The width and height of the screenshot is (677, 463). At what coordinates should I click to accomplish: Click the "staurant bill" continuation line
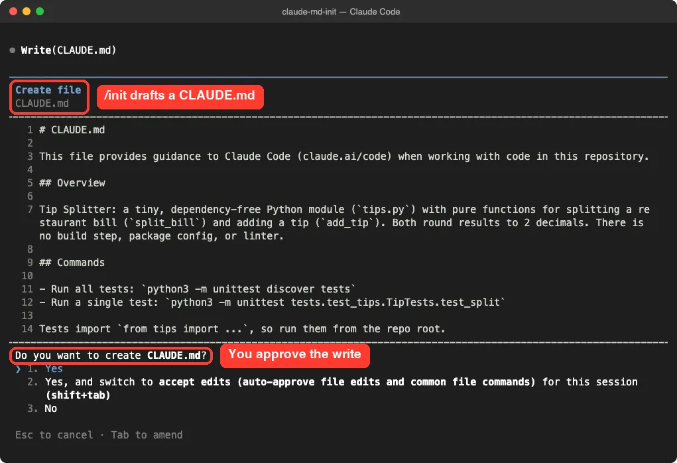pos(341,223)
